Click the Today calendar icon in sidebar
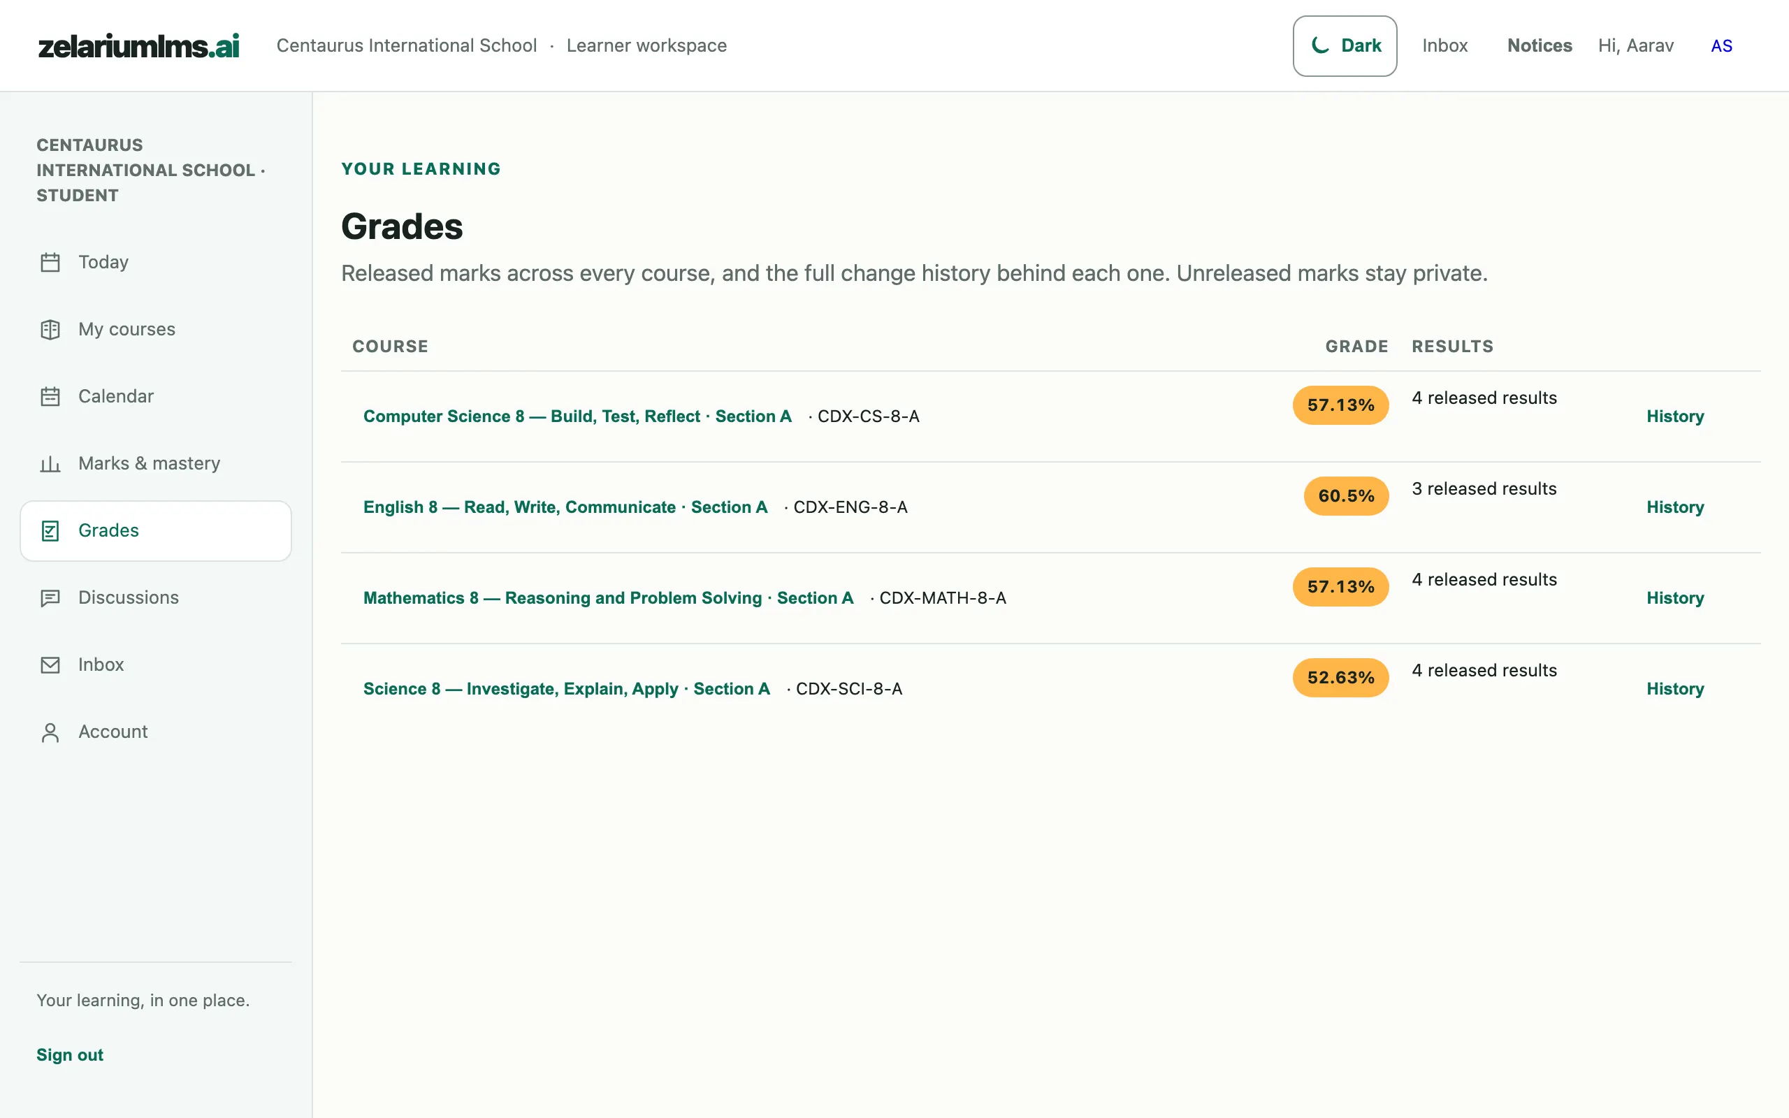The height and width of the screenshot is (1118, 1789). click(50, 263)
